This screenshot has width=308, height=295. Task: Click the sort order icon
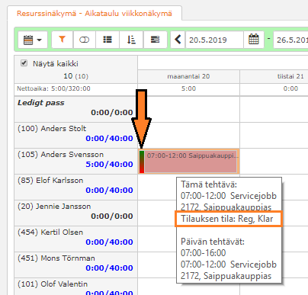[131, 40]
